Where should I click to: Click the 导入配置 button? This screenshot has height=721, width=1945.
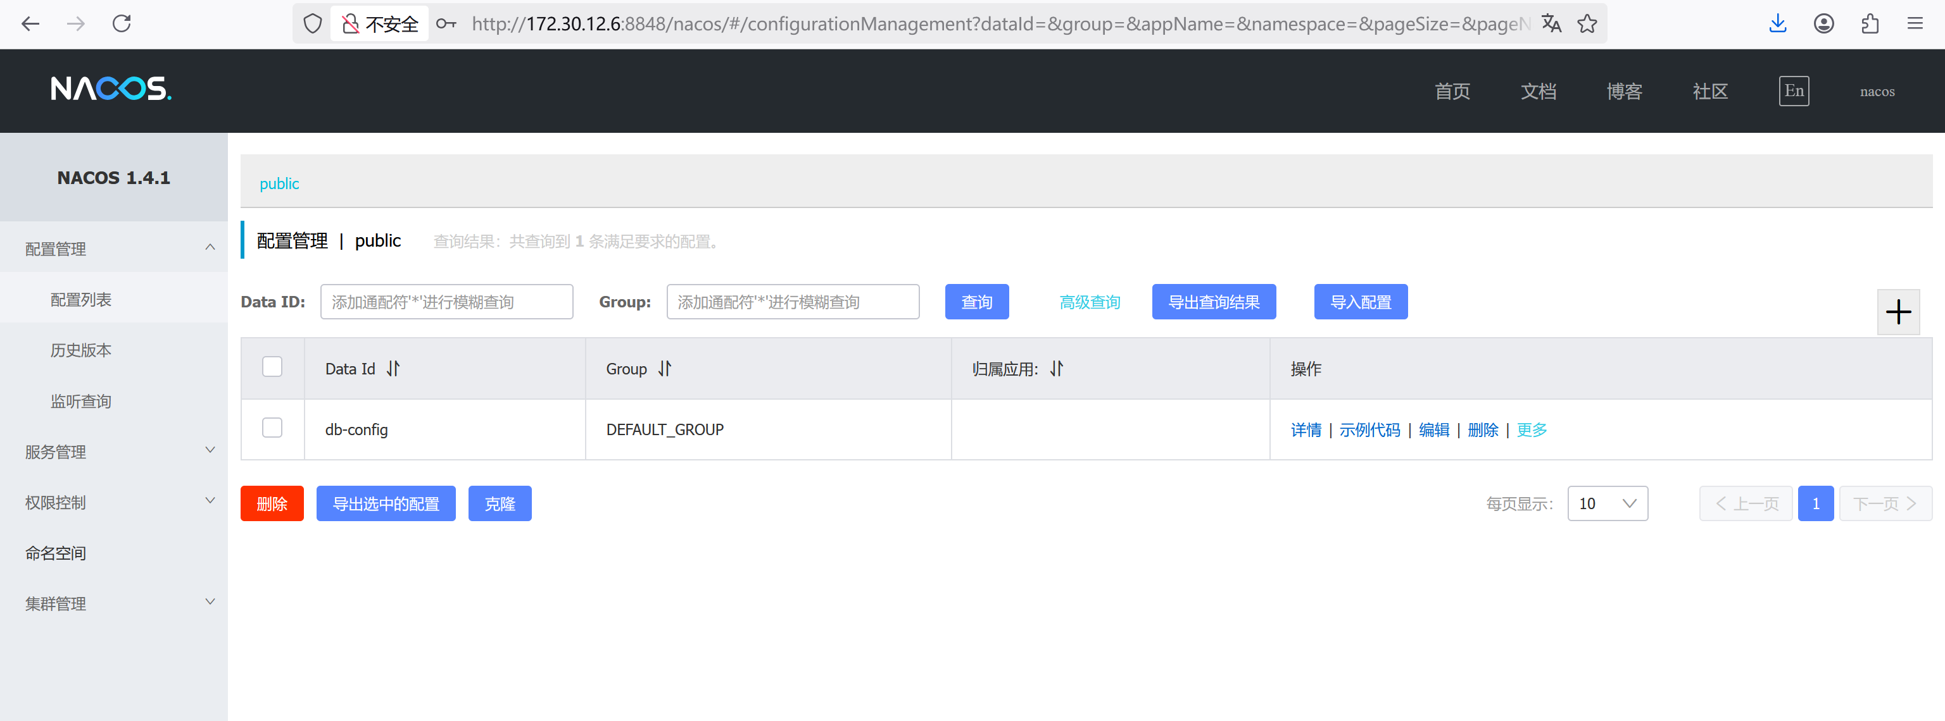[1360, 302]
